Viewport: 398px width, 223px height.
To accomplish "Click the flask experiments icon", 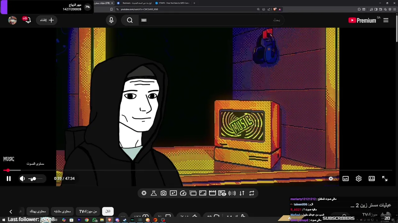I will click(x=154, y=193).
